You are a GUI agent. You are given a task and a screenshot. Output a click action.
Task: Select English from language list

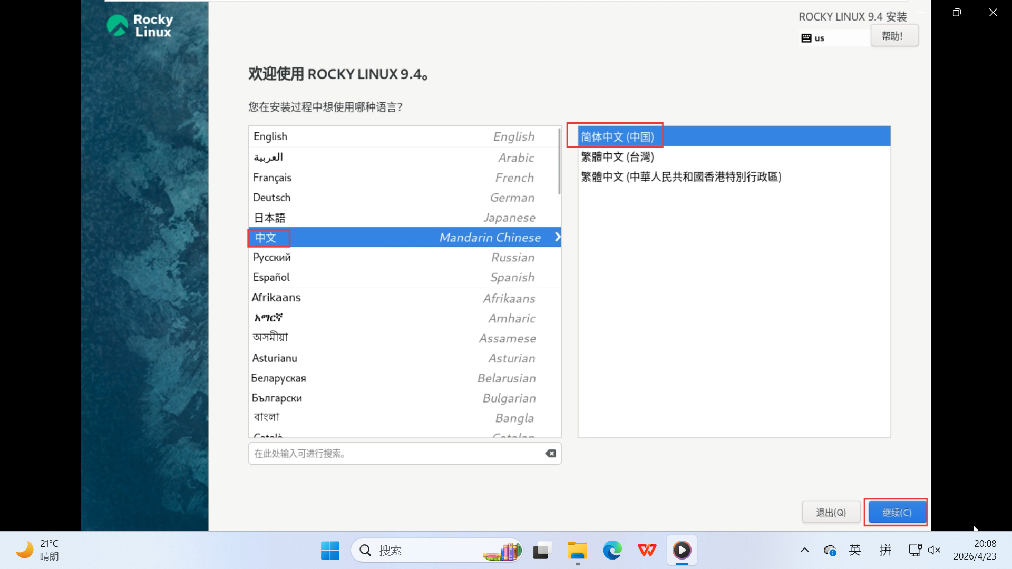point(270,136)
